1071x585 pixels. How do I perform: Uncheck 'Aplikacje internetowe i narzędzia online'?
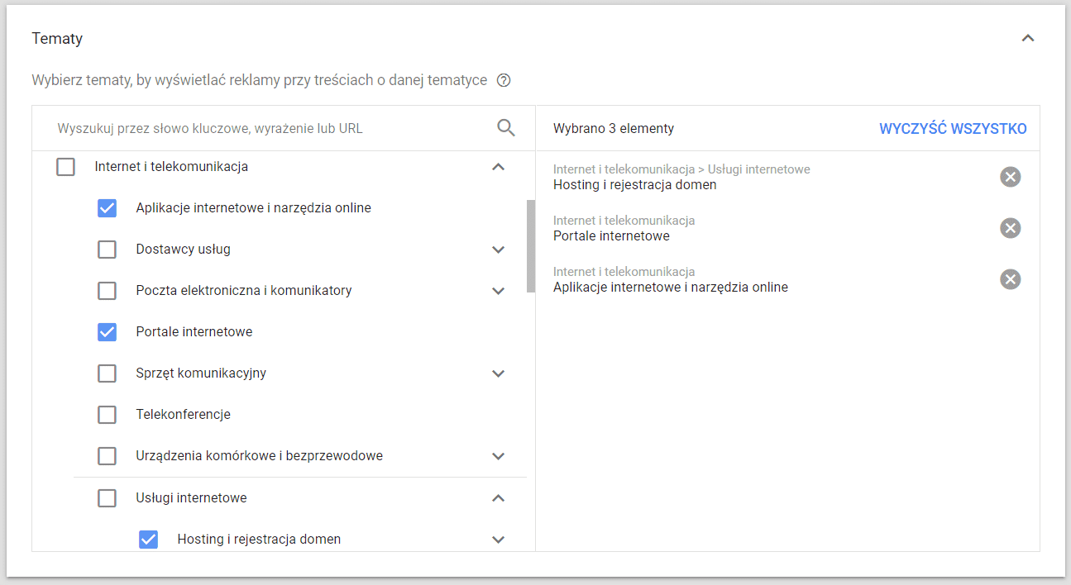coord(107,208)
